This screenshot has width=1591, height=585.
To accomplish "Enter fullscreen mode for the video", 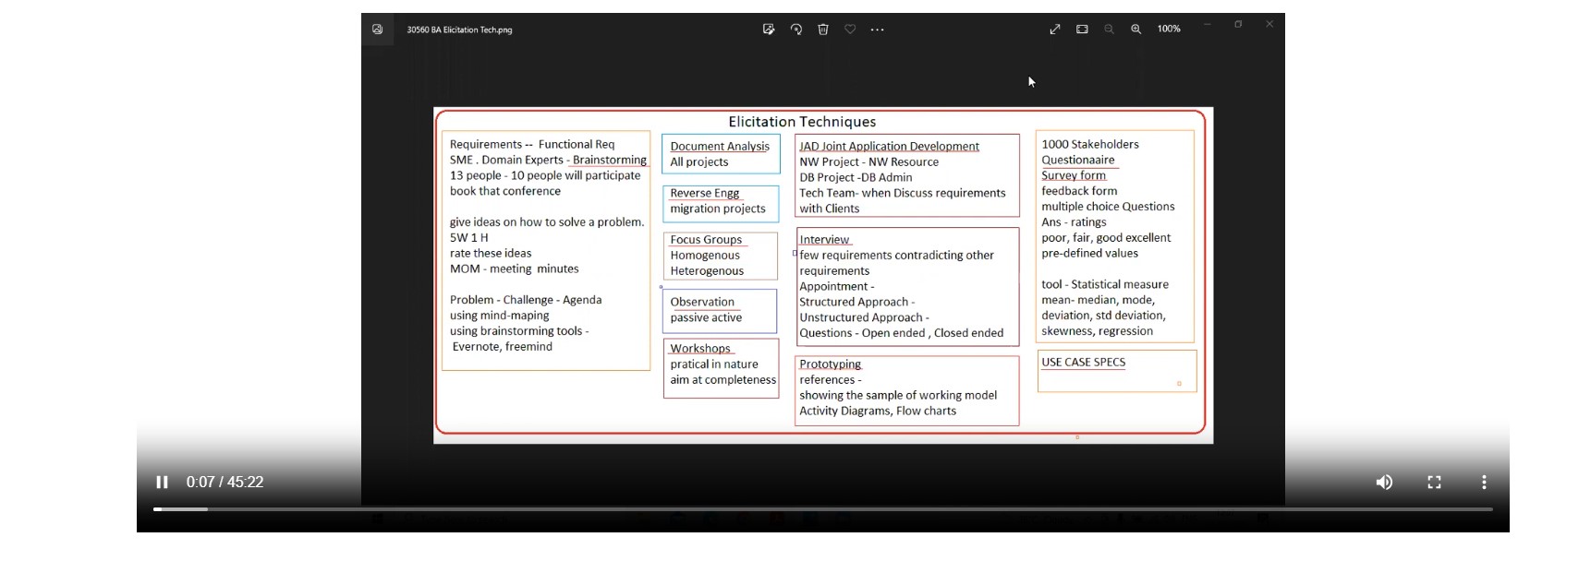I will coord(1434,483).
